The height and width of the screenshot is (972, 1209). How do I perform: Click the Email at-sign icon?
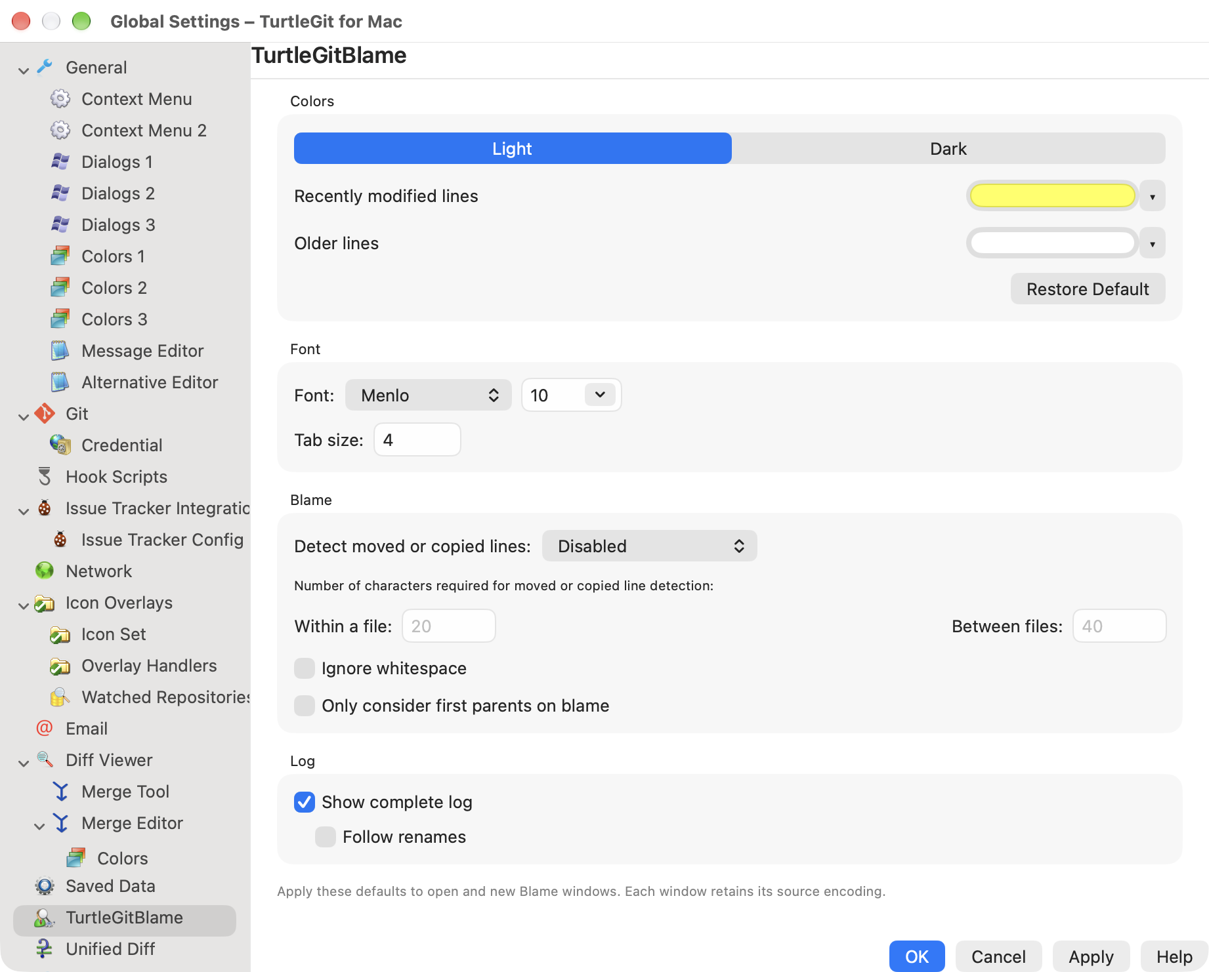45,728
